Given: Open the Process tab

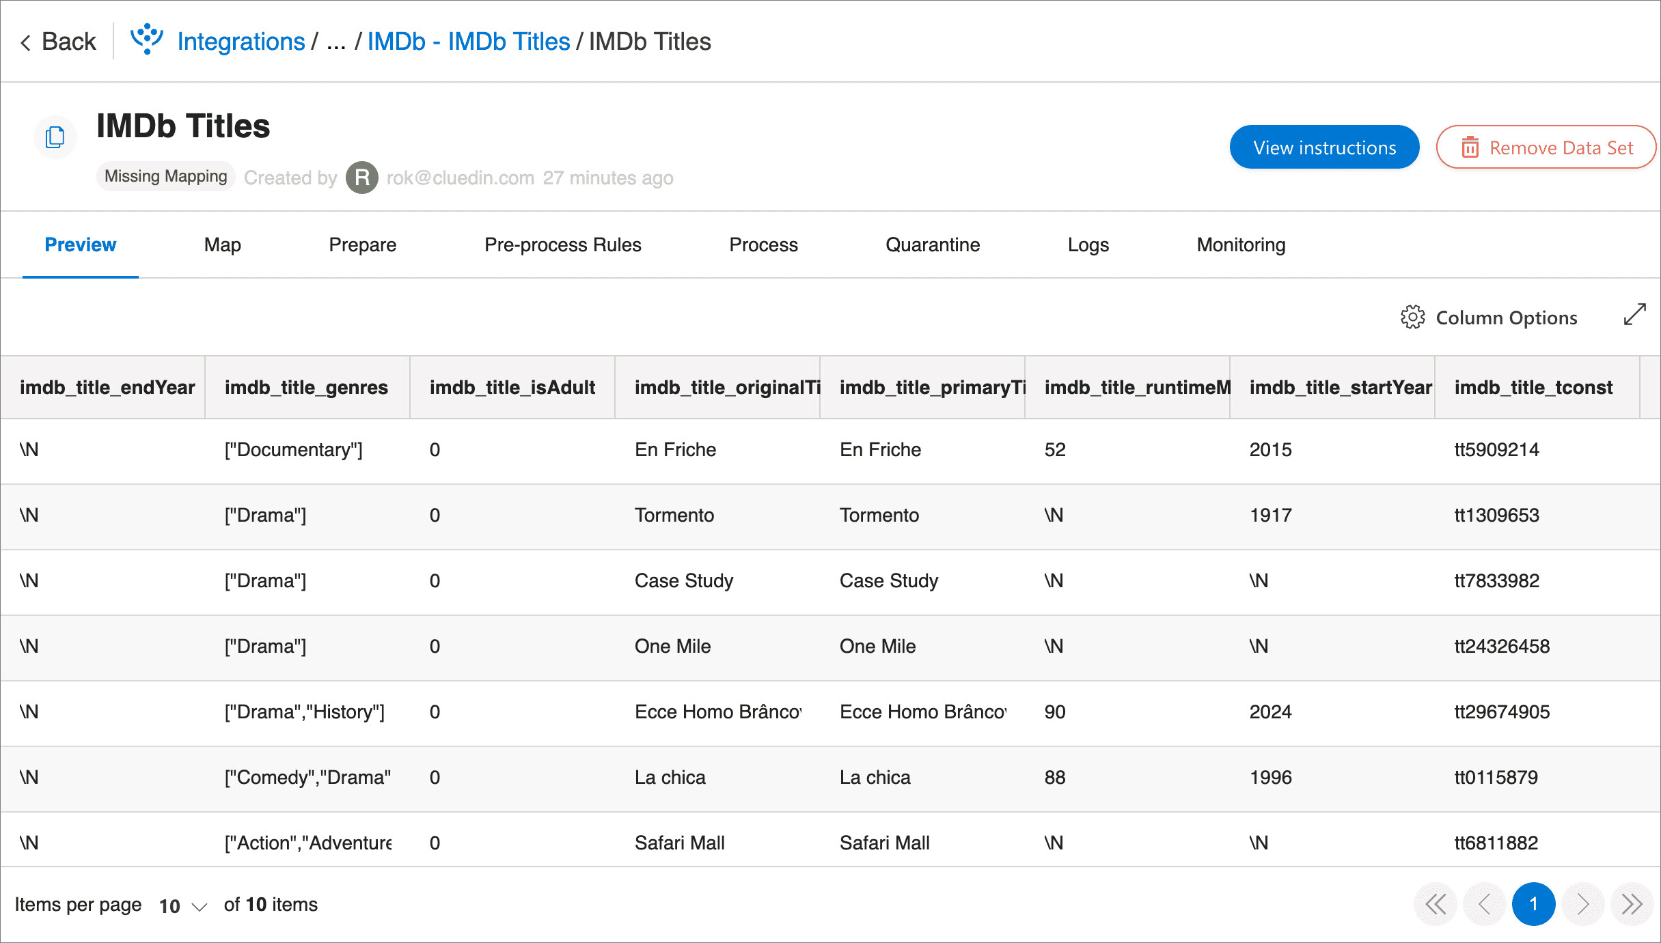Looking at the screenshot, I should [763, 244].
